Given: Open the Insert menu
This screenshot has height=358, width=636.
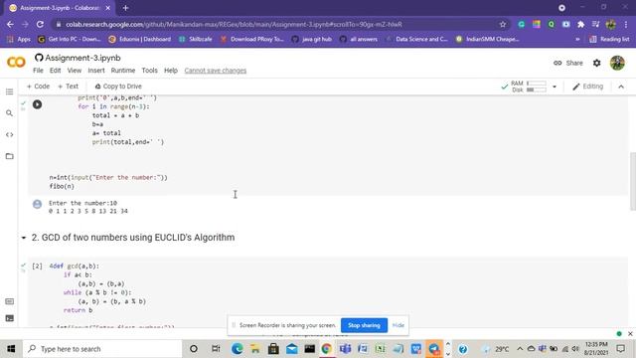Looking at the screenshot, I should tap(96, 71).
